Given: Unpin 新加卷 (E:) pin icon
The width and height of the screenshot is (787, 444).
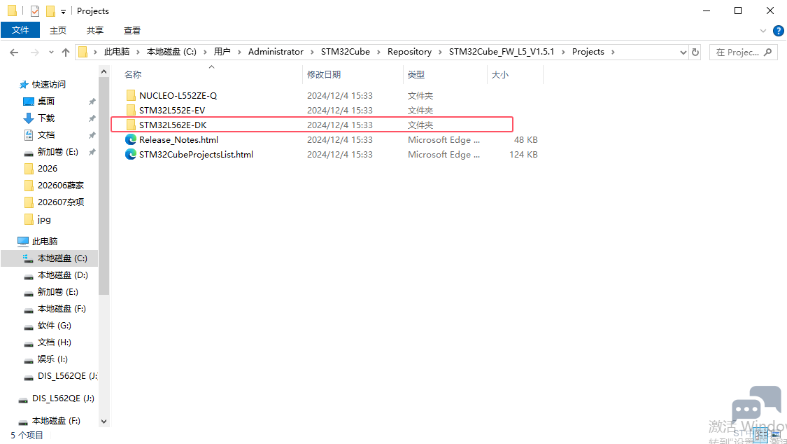Looking at the screenshot, I should 92,152.
